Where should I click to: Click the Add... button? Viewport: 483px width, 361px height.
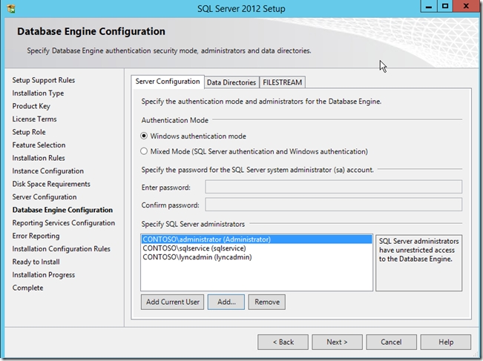point(226,302)
